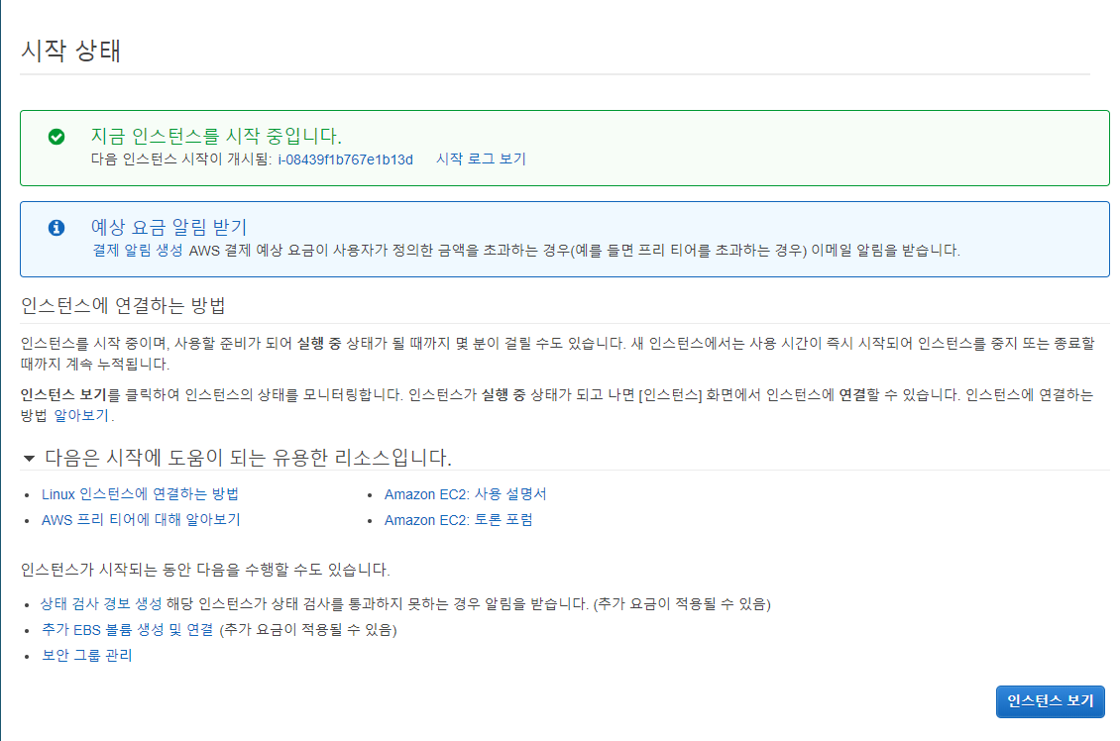
Task: Open instance ID i-08439f1b767e1b13d link
Action: pos(346,159)
